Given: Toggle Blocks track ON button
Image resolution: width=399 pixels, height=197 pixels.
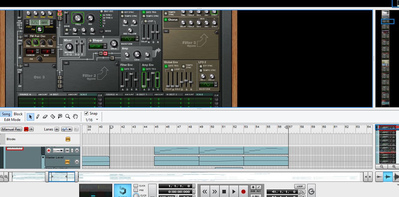Looking at the screenshot, I should point(68,139).
